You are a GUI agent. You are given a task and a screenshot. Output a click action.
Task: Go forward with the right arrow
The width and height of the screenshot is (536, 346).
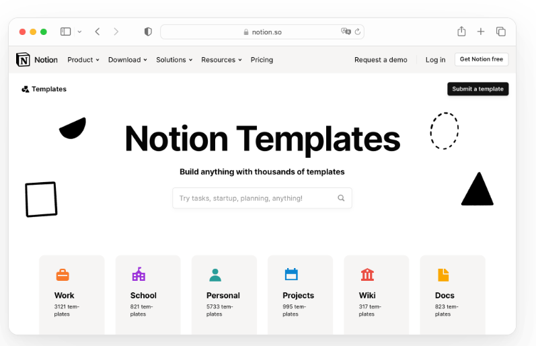click(x=116, y=32)
